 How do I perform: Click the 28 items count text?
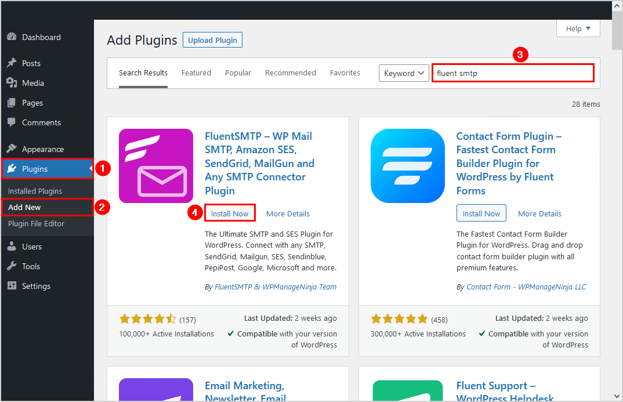click(586, 104)
